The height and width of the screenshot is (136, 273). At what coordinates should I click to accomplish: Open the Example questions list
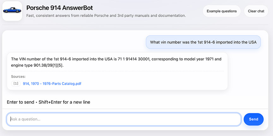(x=221, y=11)
